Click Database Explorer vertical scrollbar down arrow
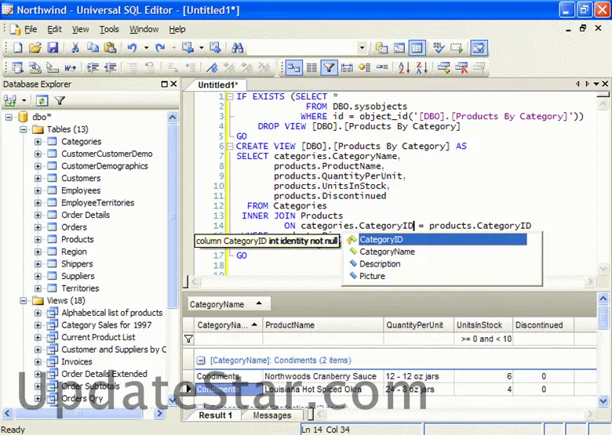Screen dimensions: 612x435 [x=172, y=399]
